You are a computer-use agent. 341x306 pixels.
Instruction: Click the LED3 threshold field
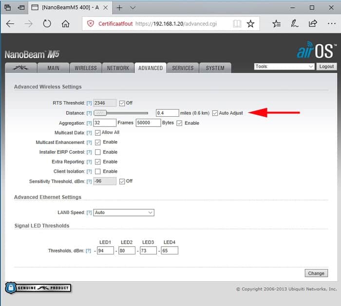tap(148, 251)
